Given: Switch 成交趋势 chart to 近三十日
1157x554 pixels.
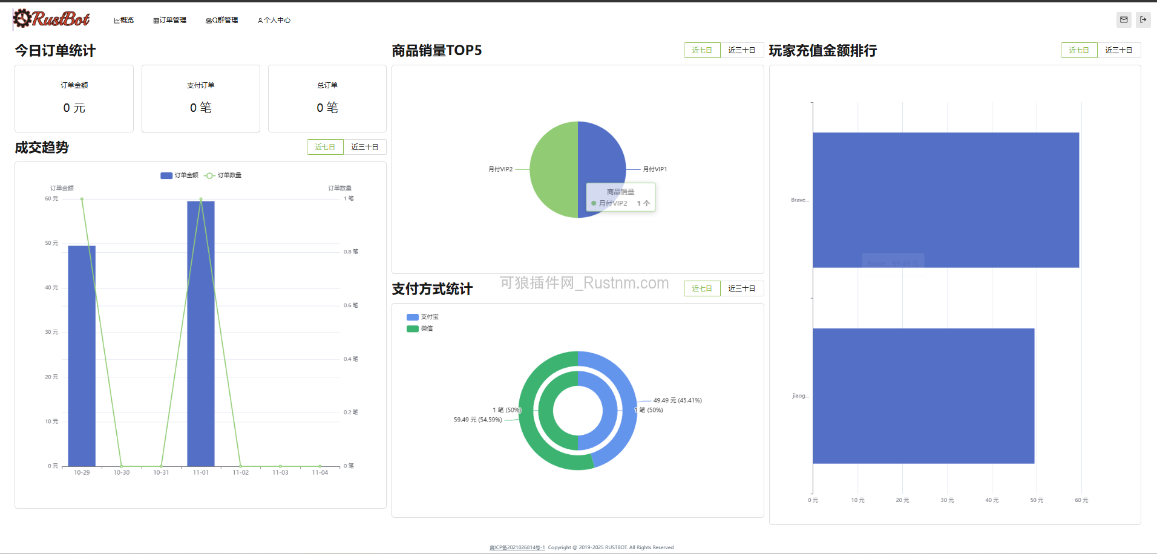Looking at the screenshot, I should [365, 147].
